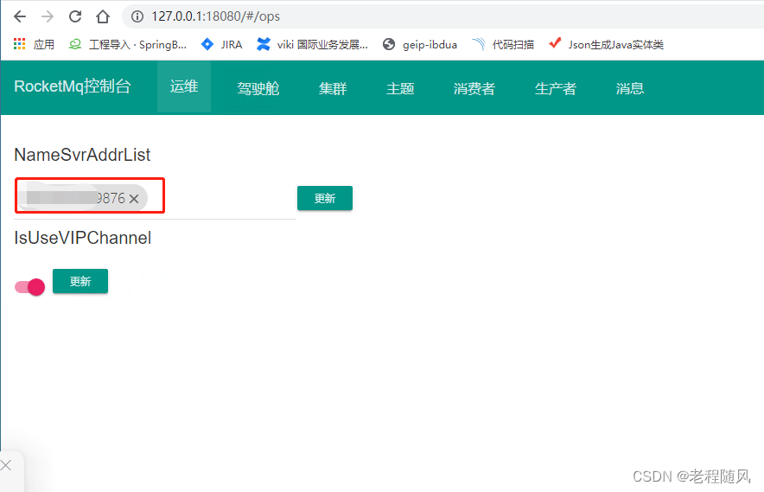Reload the page with the refresh icon
The width and height of the screenshot is (764, 492).
point(75,16)
